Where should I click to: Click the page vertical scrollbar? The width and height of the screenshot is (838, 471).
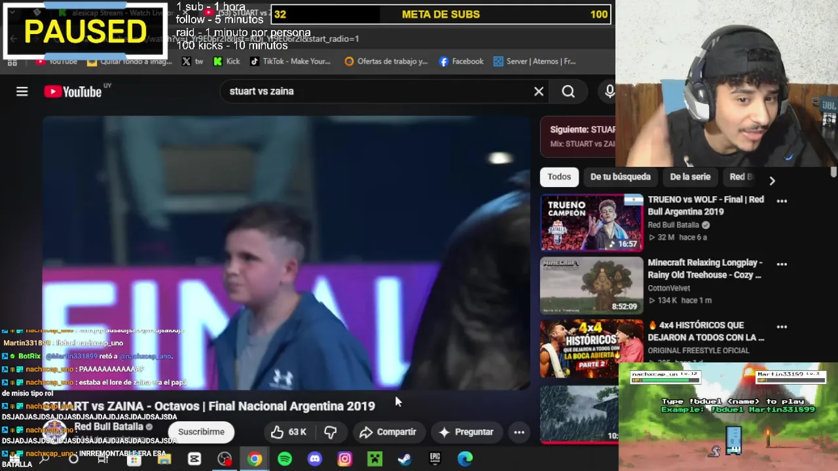(x=833, y=171)
